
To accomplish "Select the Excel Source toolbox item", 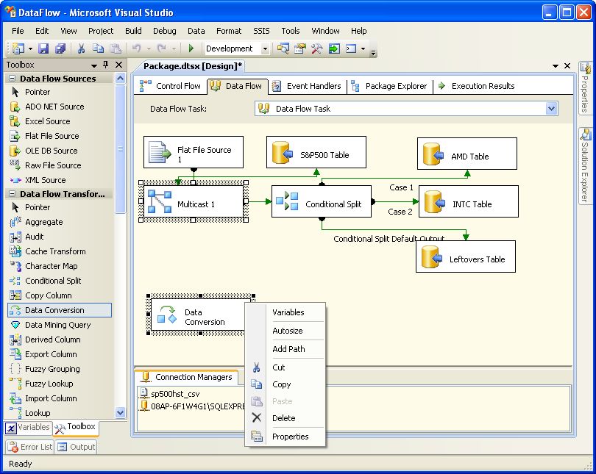I will 47,121.
